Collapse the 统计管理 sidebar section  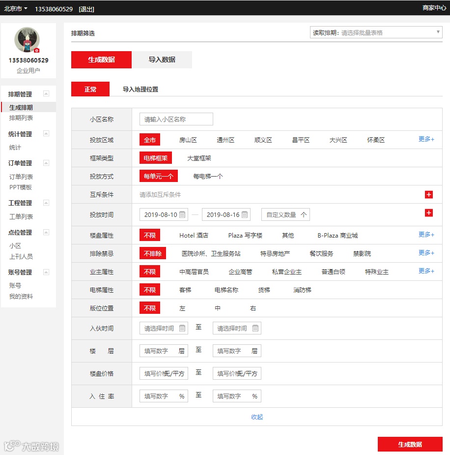pos(46,133)
